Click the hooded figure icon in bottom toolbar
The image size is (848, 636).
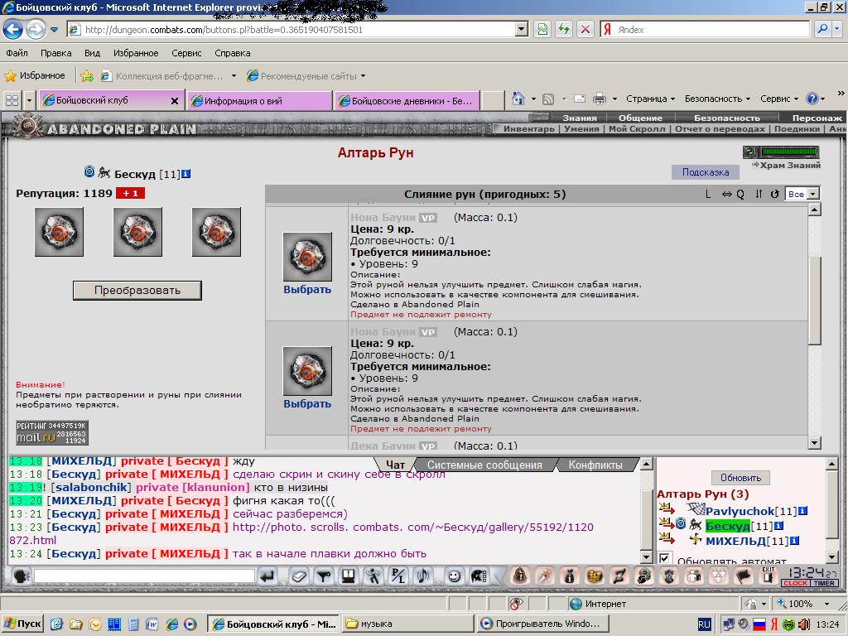(x=520, y=576)
